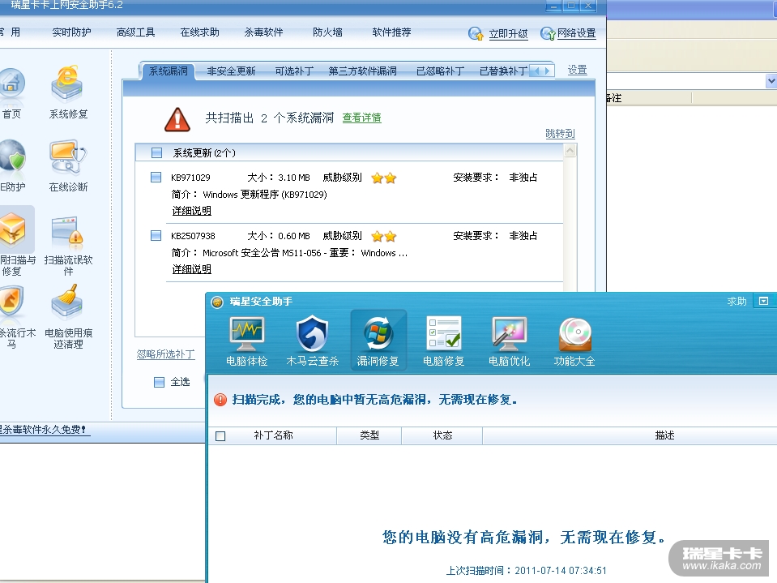Open 系统修复 (System Repair) icon in sidebar
This screenshot has height=583, width=777.
coord(67,84)
